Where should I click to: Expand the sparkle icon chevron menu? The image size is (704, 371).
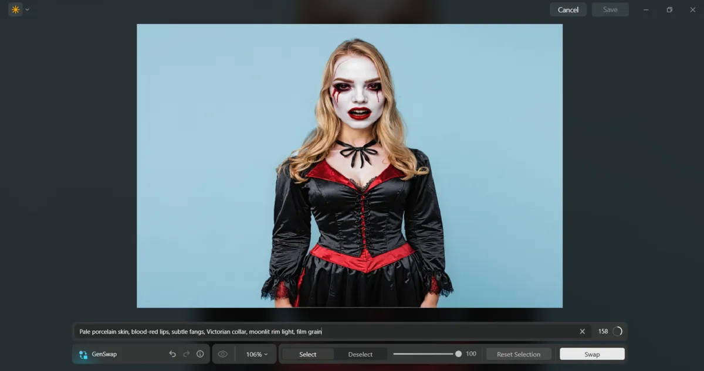tap(26, 9)
